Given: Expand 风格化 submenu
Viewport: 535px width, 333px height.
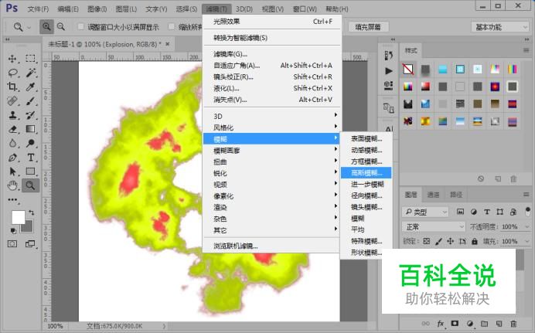Looking at the screenshot, I should [272, 127].
